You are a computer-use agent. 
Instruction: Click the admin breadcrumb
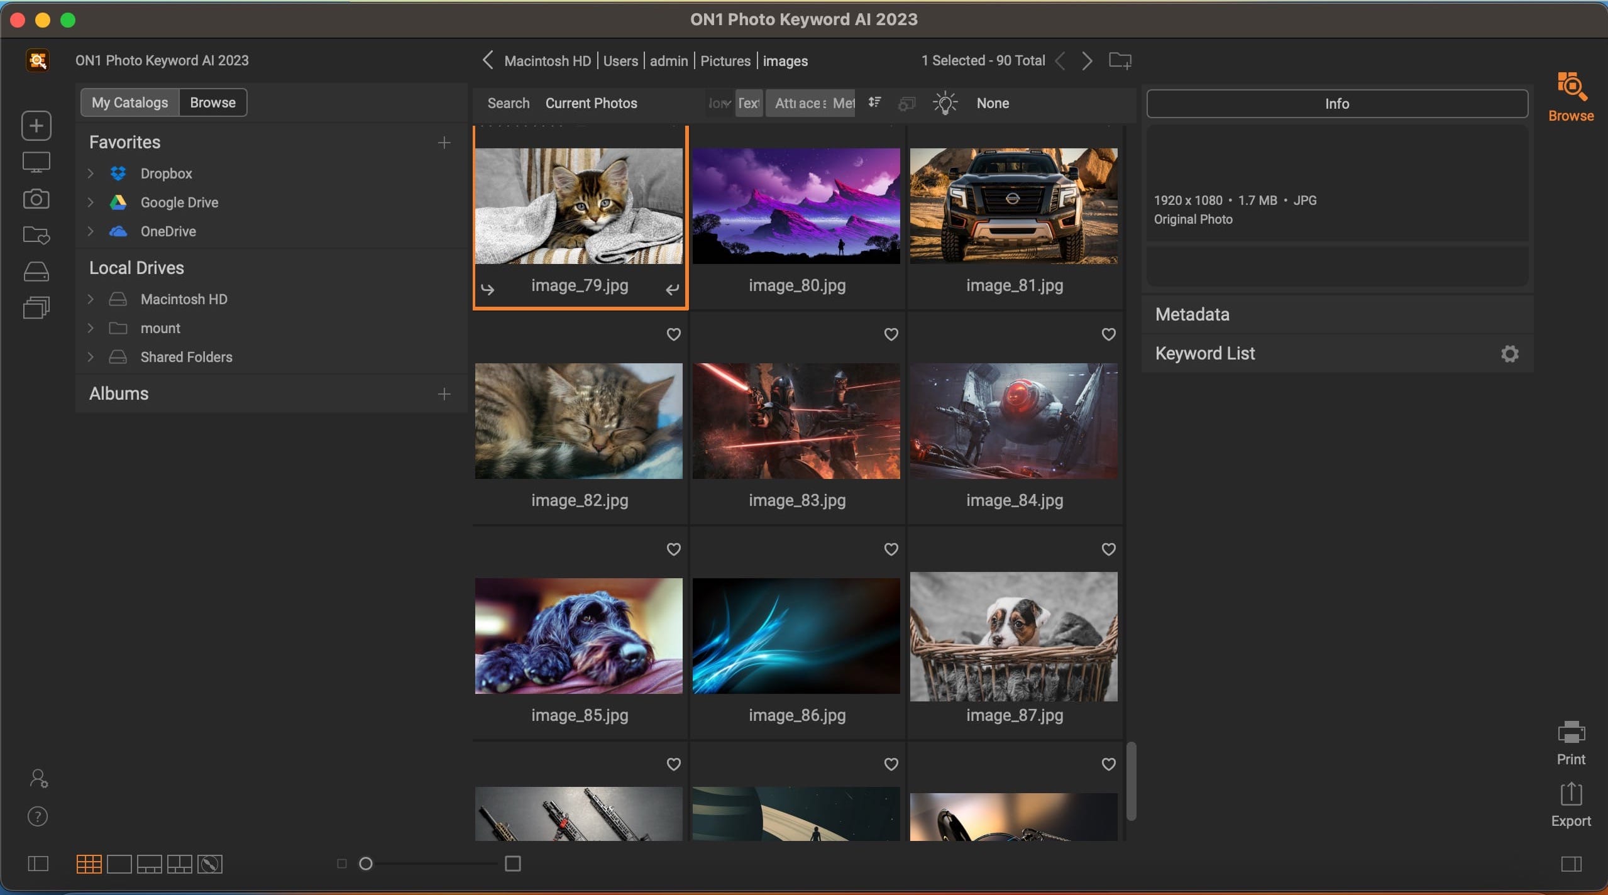[x=669, y=61]
